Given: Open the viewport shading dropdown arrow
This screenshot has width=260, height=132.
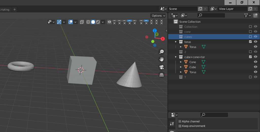Looking at the screenshot, I should (103, 22).
